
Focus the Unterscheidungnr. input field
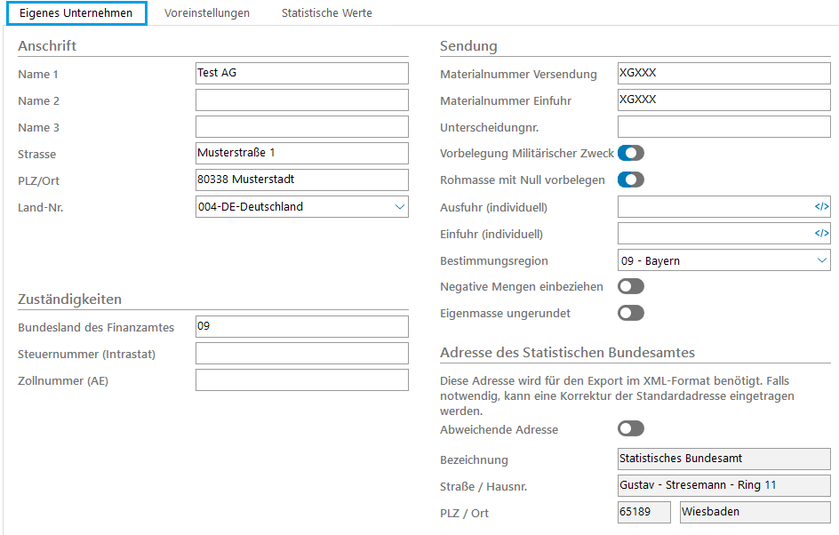point(723,127)
